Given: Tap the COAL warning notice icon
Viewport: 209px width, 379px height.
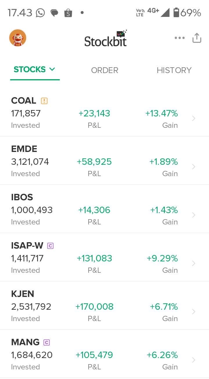Looking at the screenshot, I should [44, 101].
